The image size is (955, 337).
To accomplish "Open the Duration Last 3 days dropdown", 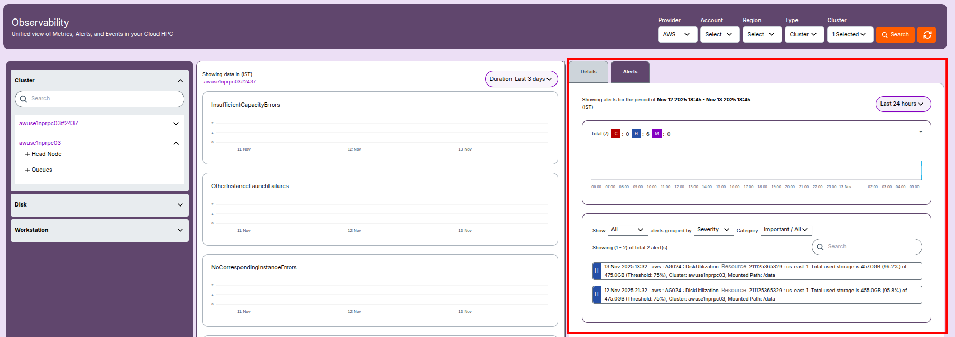I will [521, 79].
